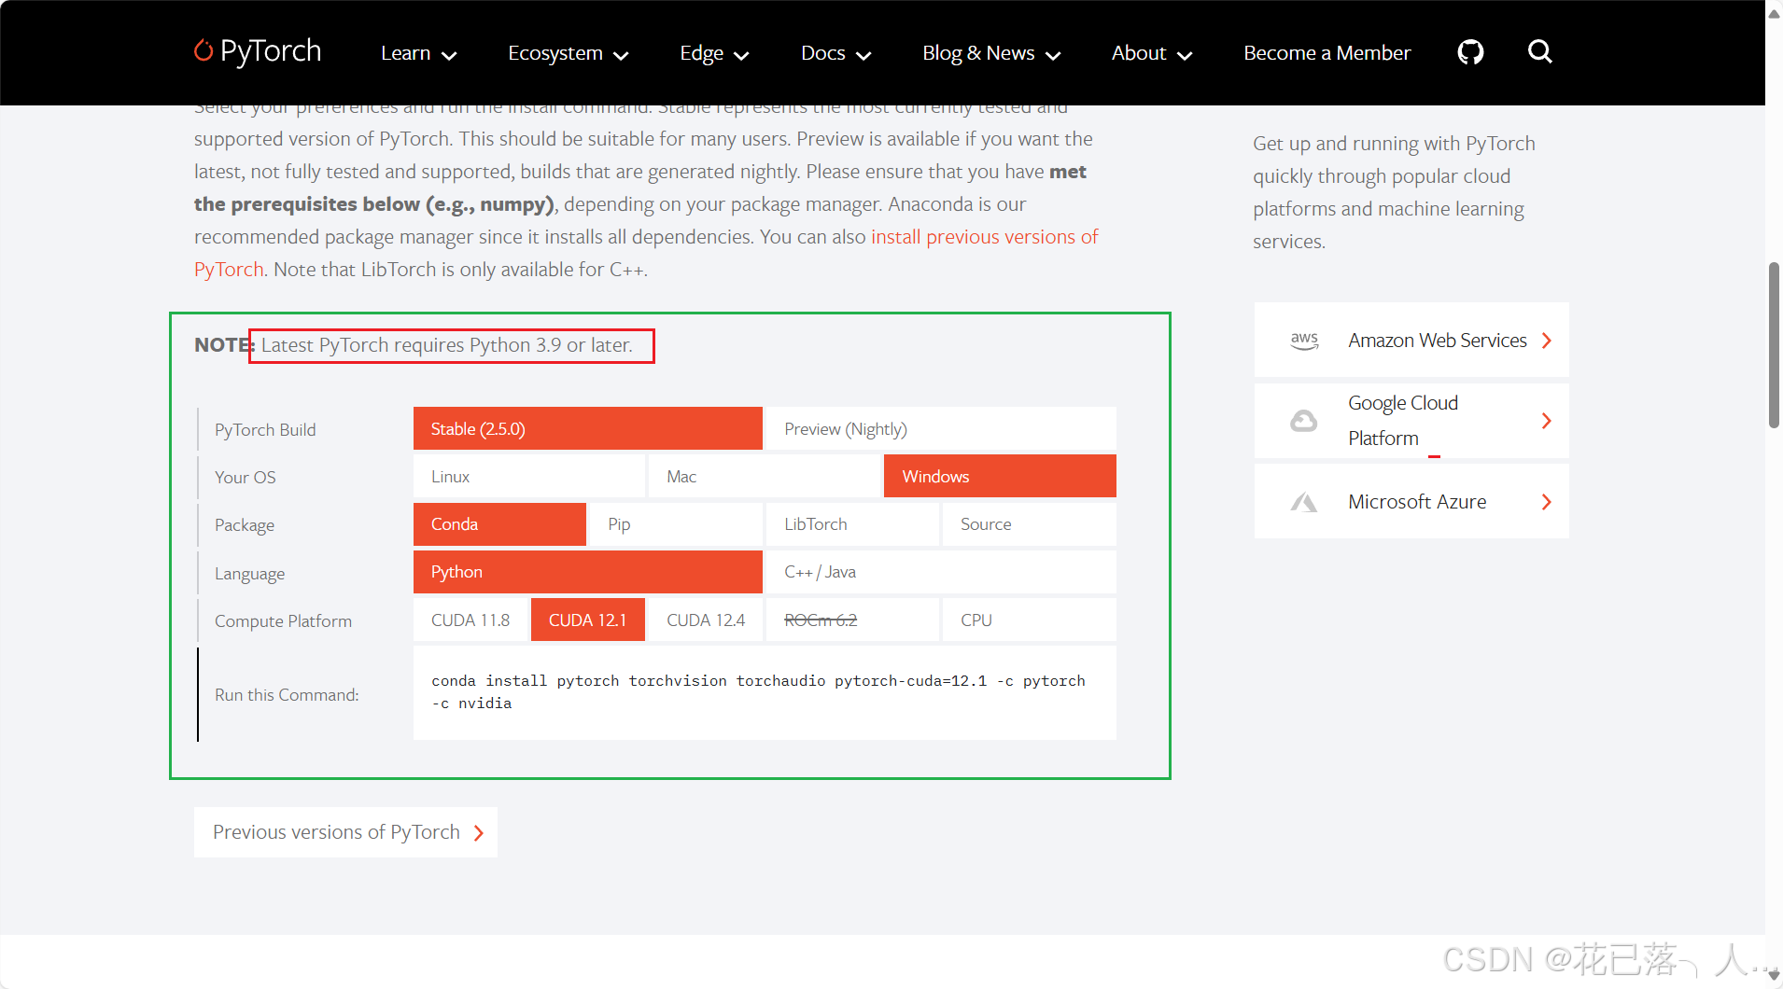Expand the Docs menu
1783x989 pixels.
click(835, 53)
